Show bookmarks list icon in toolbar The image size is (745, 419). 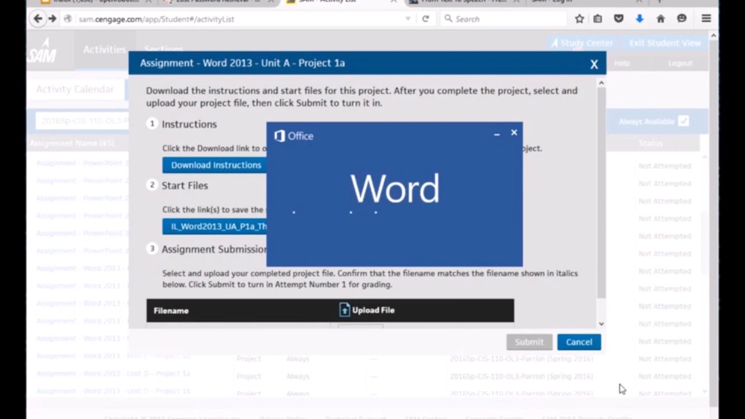(598, 19)
